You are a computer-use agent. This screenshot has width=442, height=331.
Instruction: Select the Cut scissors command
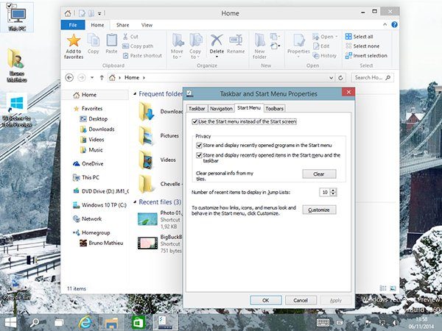click(130, 37)
